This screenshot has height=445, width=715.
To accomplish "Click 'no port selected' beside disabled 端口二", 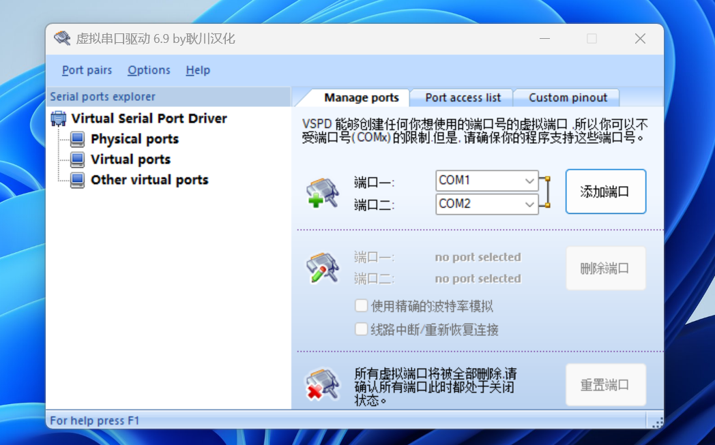I will click(478, 279).
